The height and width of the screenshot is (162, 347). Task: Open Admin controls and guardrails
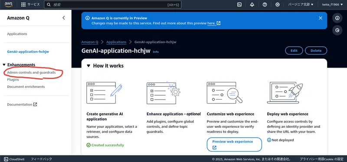(31, 72)
